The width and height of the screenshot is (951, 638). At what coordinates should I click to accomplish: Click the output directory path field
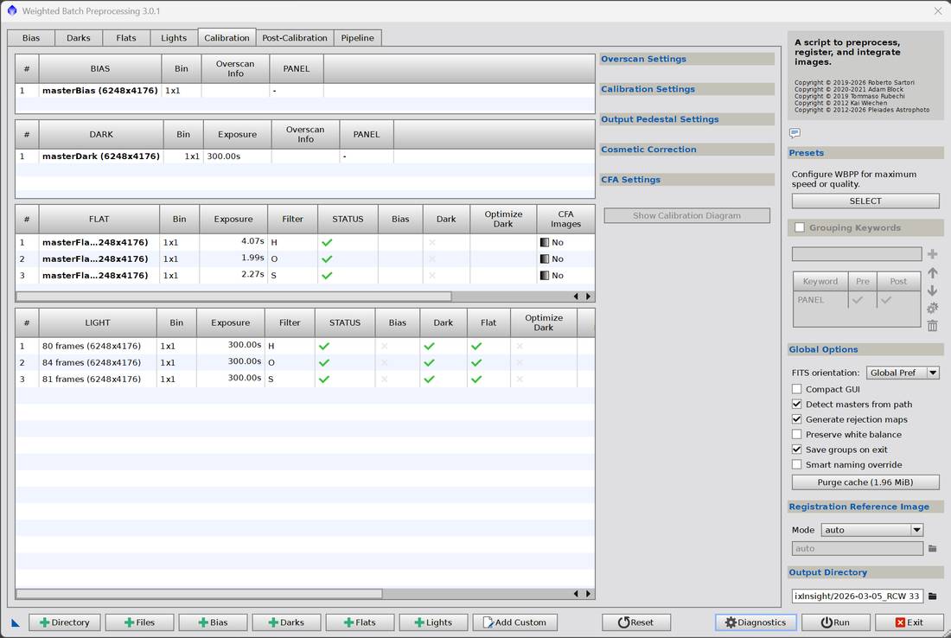(857, 597)
